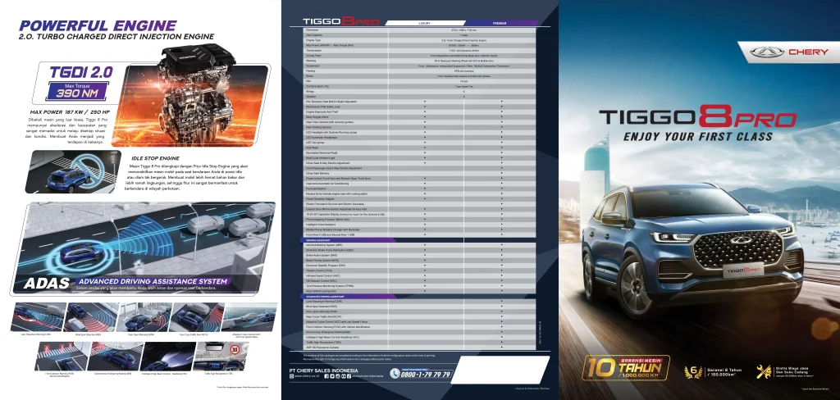Click the Tyre Pressure Monitoring System row
Image resolution: width=840 pixels, height=400 pixels.
coord(419,286)
